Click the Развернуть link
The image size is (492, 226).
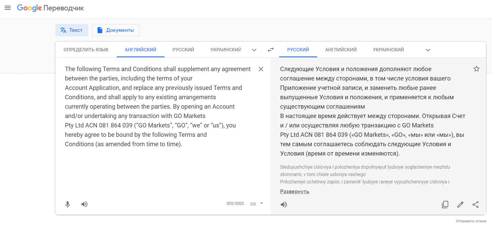click(295, 191)
